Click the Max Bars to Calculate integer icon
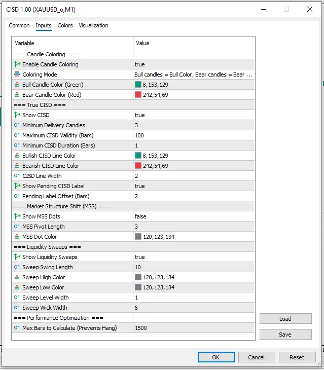 [17, 328]
